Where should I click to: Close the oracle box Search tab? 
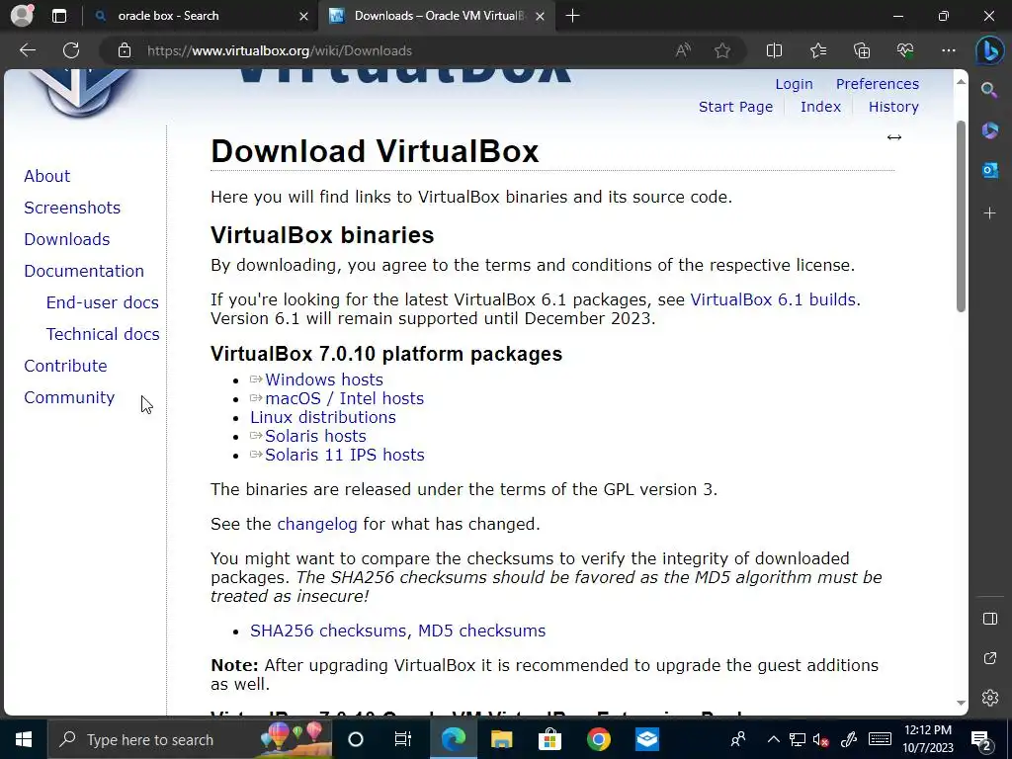[x=303, y=16]
